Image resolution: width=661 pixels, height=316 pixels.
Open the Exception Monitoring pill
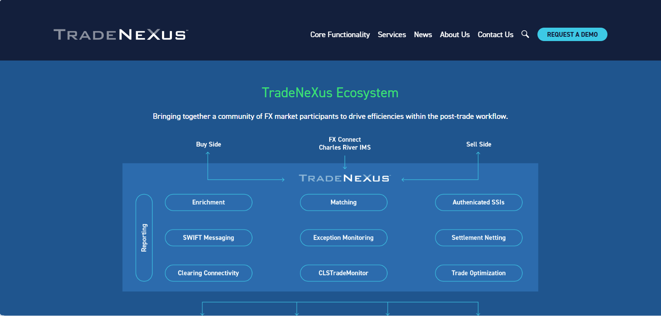click(x=343, y=238)
